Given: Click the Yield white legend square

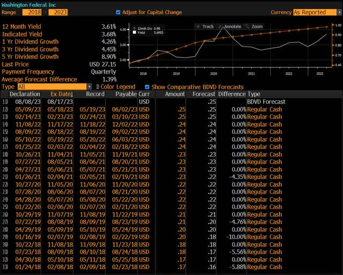Looking at the screenshot, I should click(x=135, y=32).
